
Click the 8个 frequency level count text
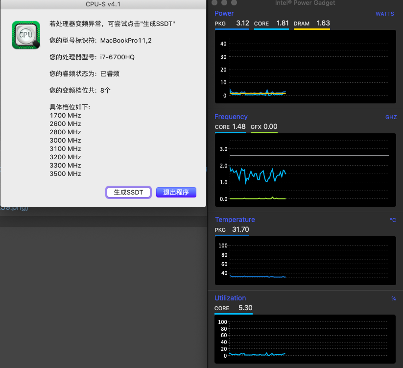tap(105, 91)
